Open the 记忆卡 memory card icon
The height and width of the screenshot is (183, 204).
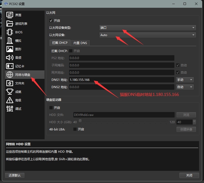tap(10, 66)
